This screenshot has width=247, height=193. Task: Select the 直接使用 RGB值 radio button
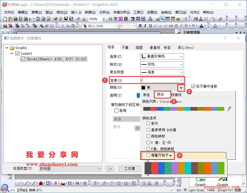[148, 130]
